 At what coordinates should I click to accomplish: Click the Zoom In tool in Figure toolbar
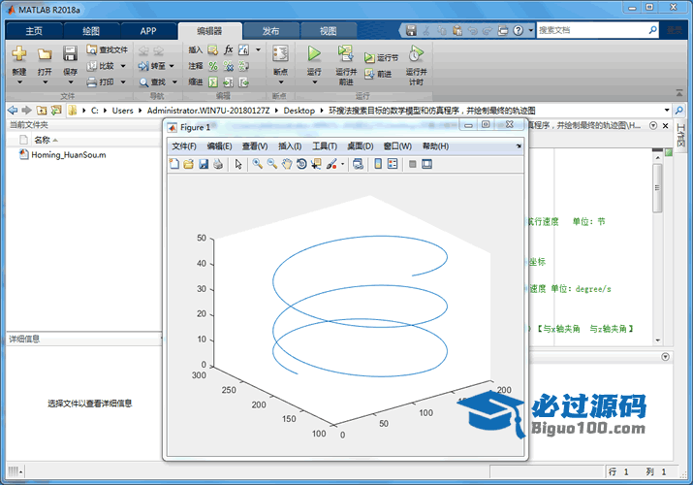(257, 165)
